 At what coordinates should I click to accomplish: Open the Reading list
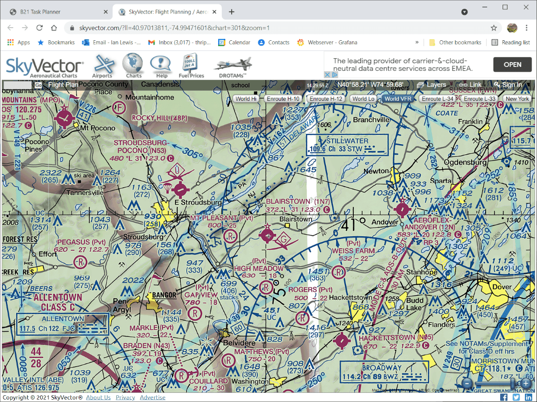click(511, 42)
